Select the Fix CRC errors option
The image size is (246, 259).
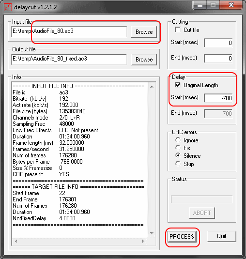(x=178, y=148)
